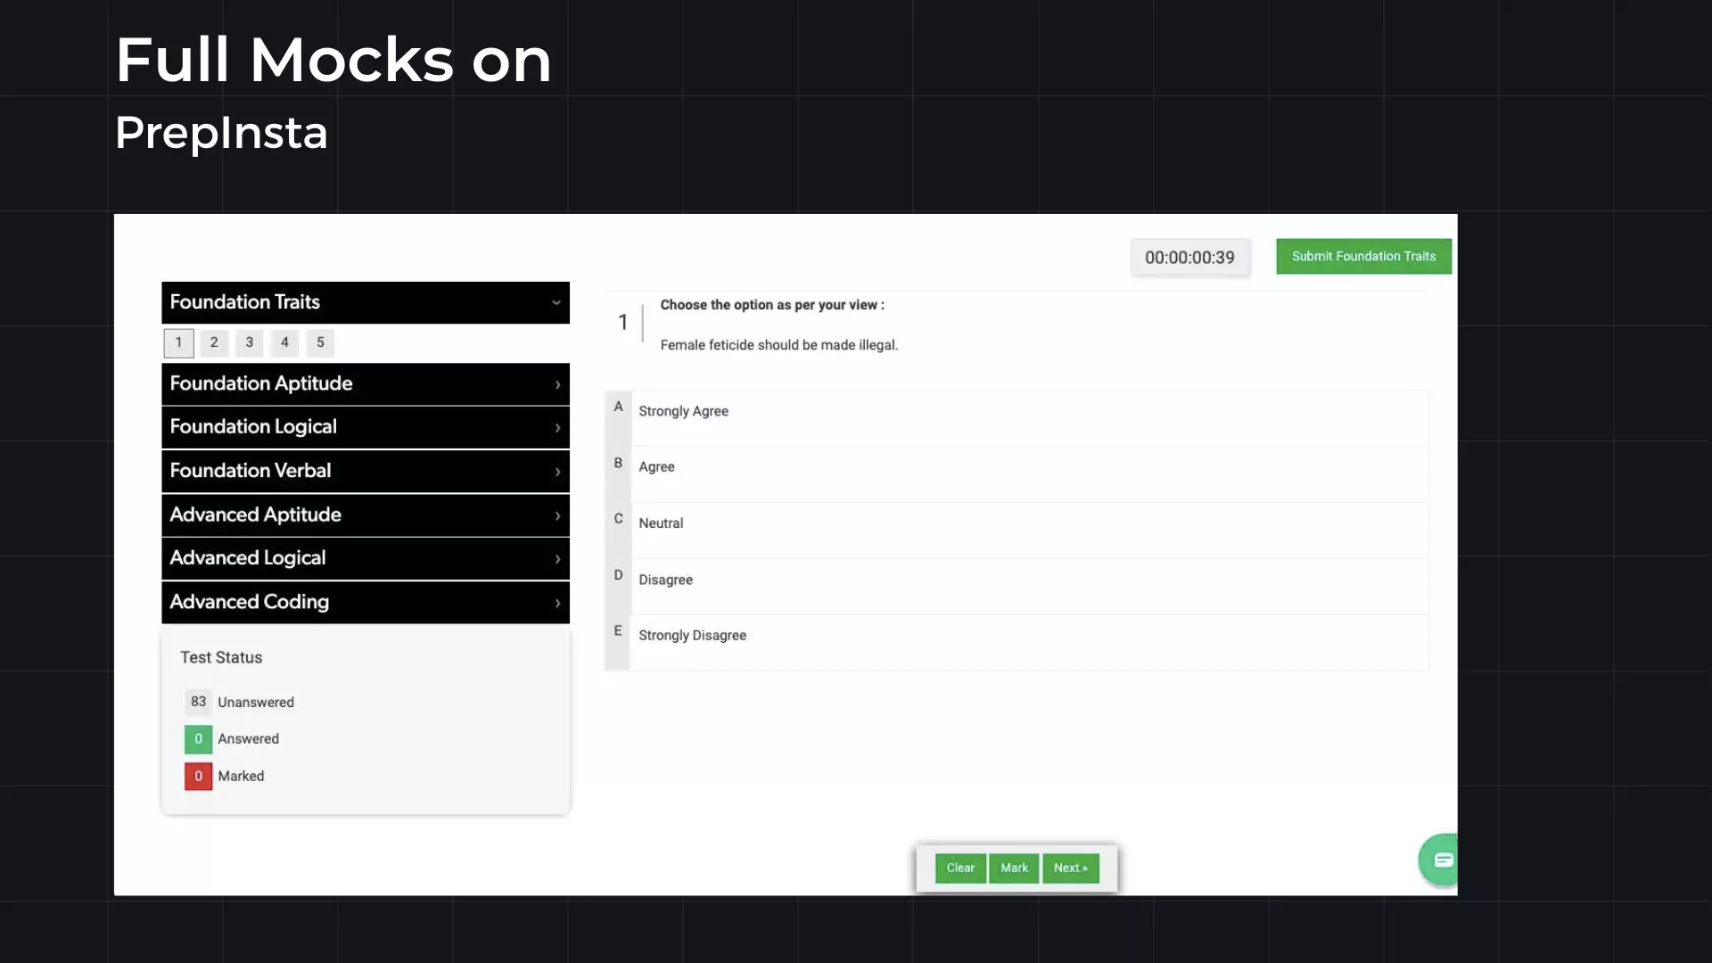
Task: Click the countdown timer display
Action: tap(1189, 258)
